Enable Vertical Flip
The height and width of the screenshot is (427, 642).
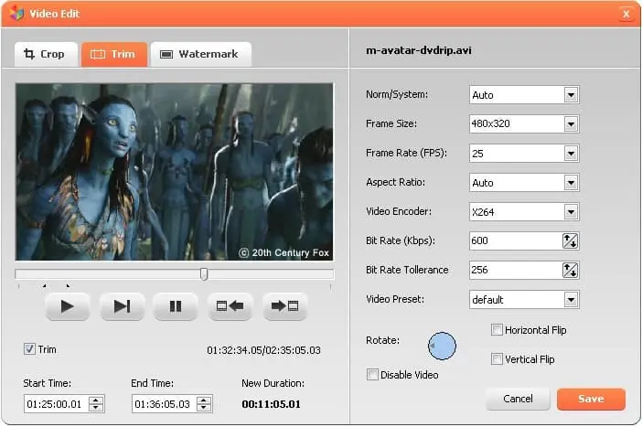(x=497, y=359)
